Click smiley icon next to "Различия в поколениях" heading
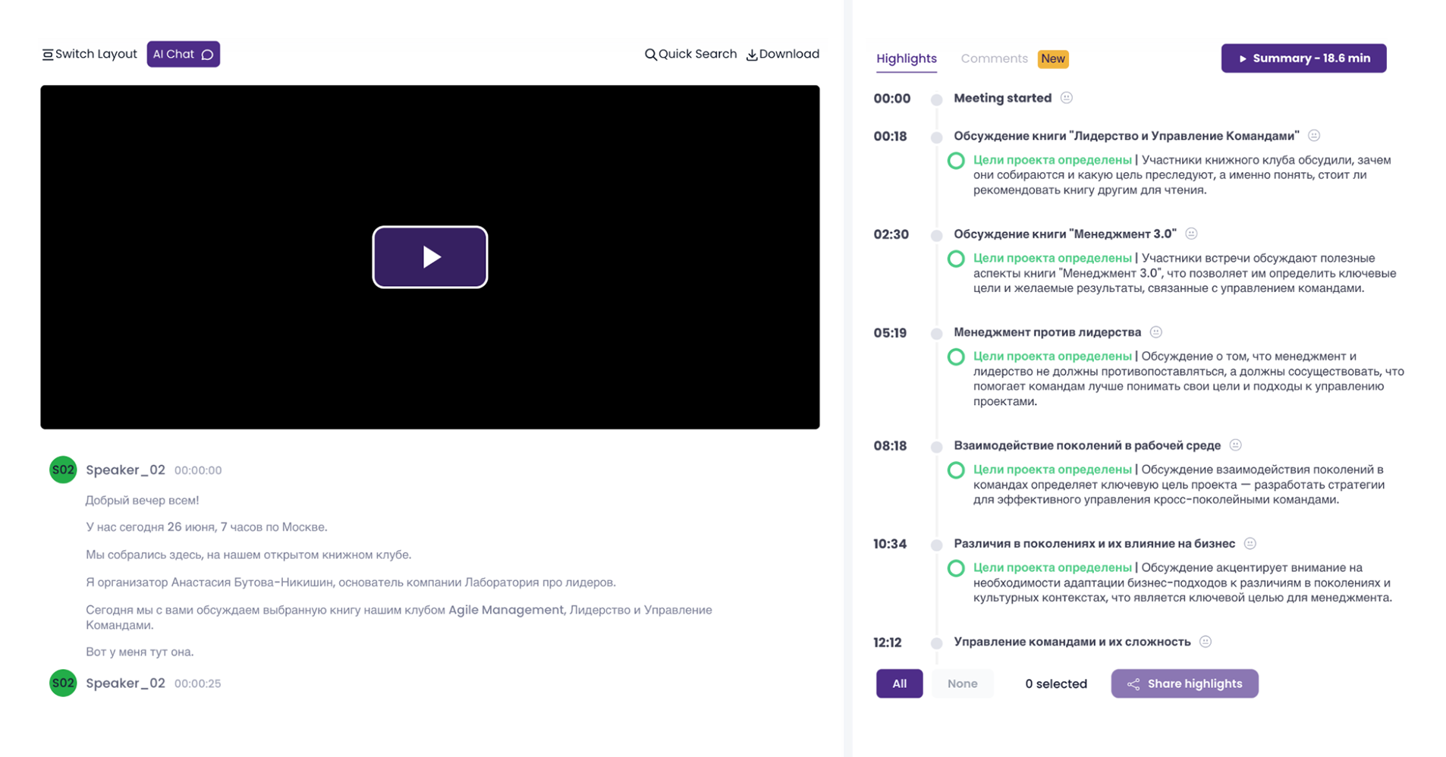 1250,543
